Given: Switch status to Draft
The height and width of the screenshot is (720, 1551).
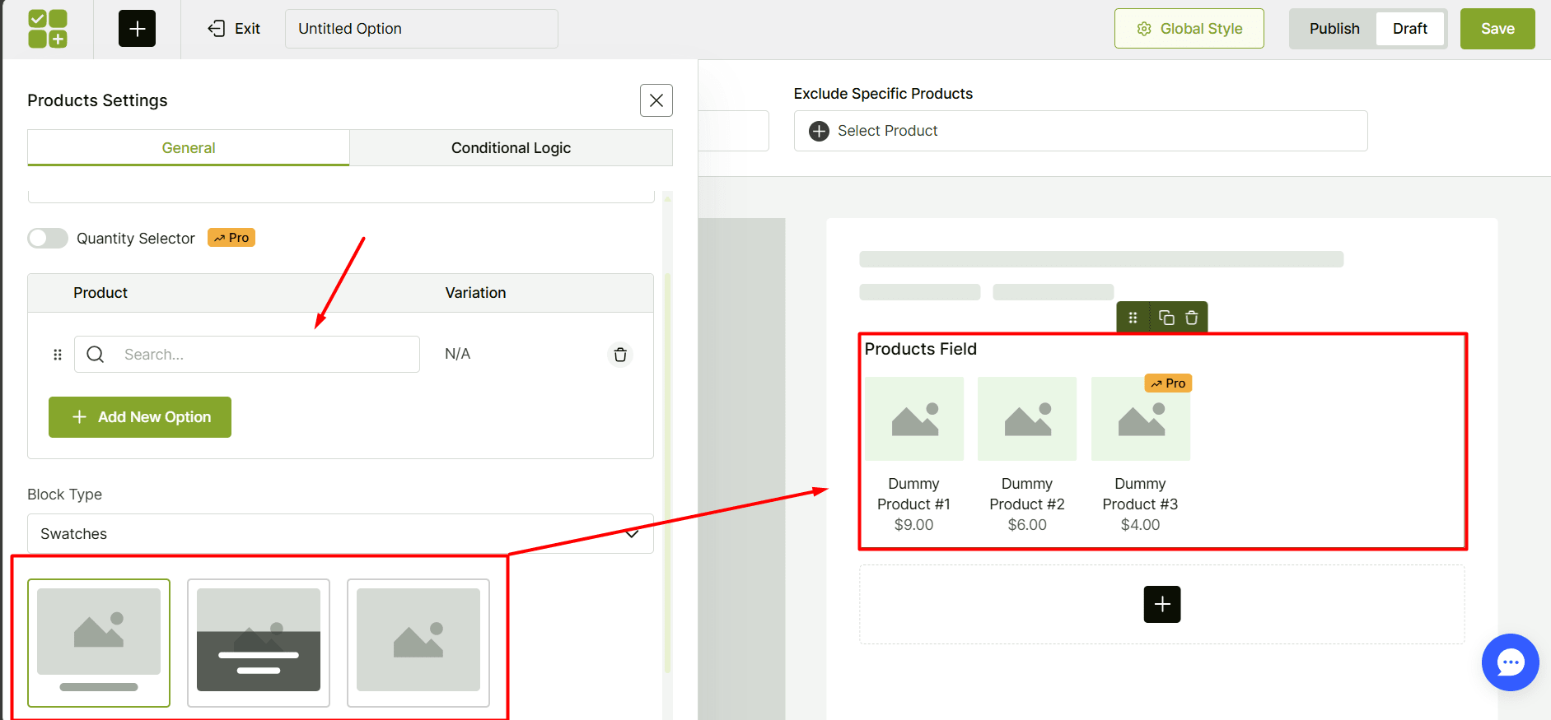Looking at the screenshot, I should [1409, 29].
